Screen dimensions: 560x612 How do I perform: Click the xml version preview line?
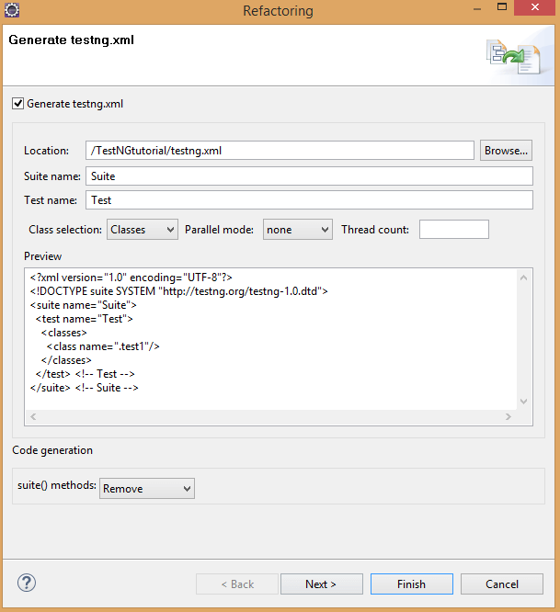(x=131, y=278)
